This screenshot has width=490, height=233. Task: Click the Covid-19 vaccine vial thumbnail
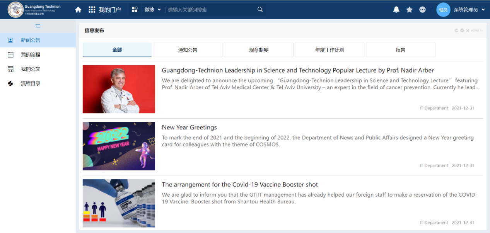pos(119,203)
